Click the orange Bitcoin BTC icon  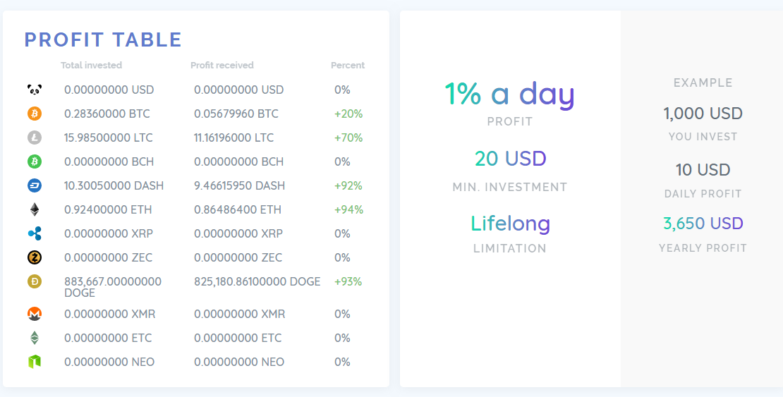[35, 114]
